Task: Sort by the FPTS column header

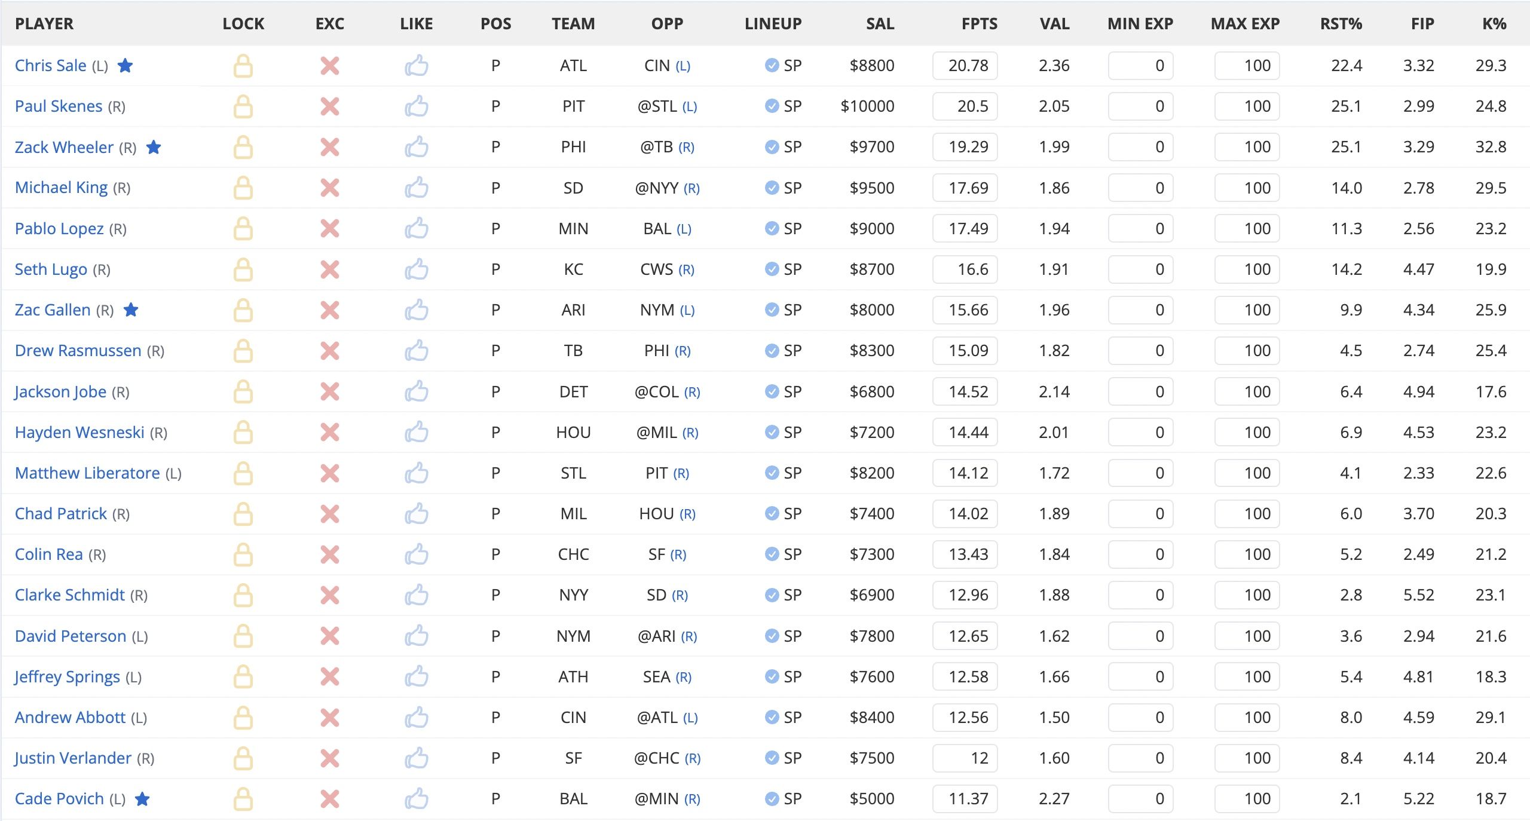Action: click(x=980, y=24)
